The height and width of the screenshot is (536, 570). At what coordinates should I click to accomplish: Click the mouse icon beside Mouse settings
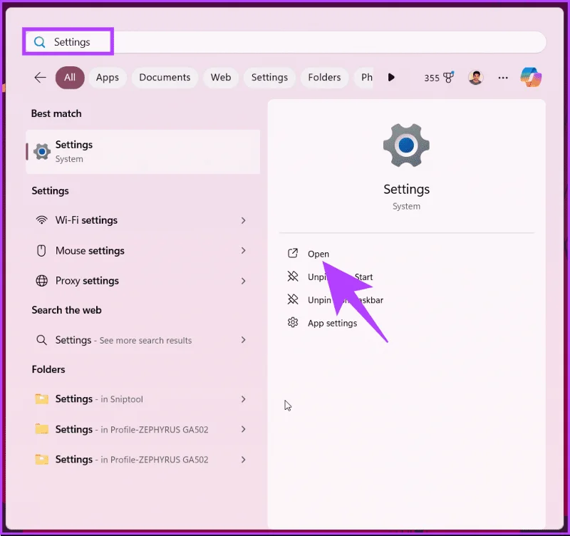coord(41,251)
